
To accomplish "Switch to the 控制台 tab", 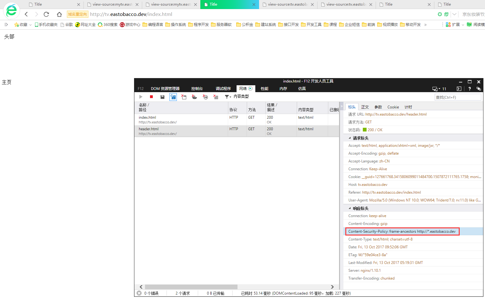I will pos(197,89).
